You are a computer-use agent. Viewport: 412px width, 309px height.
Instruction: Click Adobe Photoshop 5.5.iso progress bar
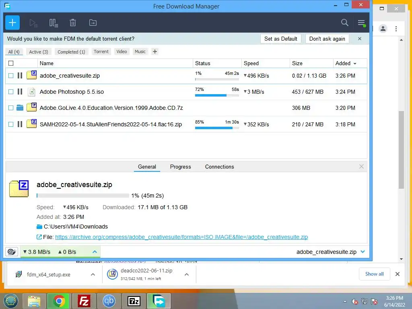[x=217, y=95]
